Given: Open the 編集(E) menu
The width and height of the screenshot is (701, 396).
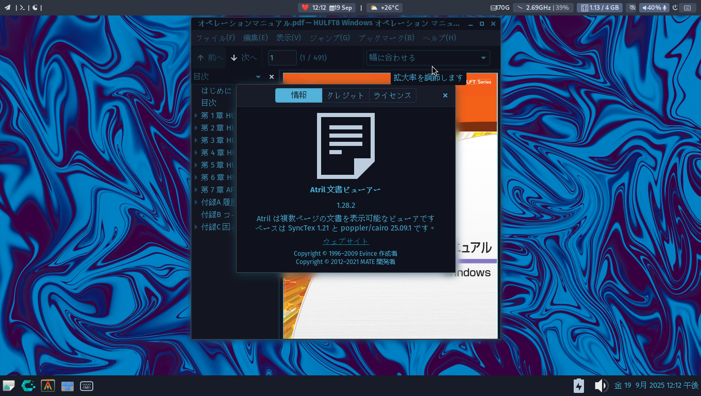Looking at the screenshot, I should pyautogui.click(x=256, y=38).
